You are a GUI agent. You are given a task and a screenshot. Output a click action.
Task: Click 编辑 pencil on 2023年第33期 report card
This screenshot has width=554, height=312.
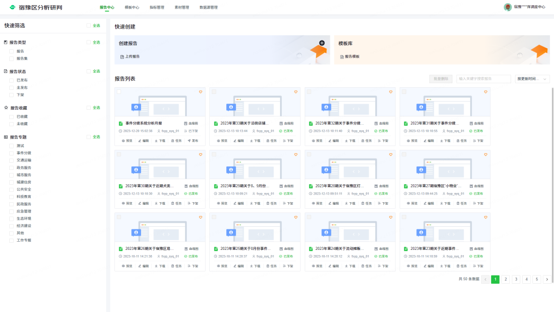(x=234, y=140)
